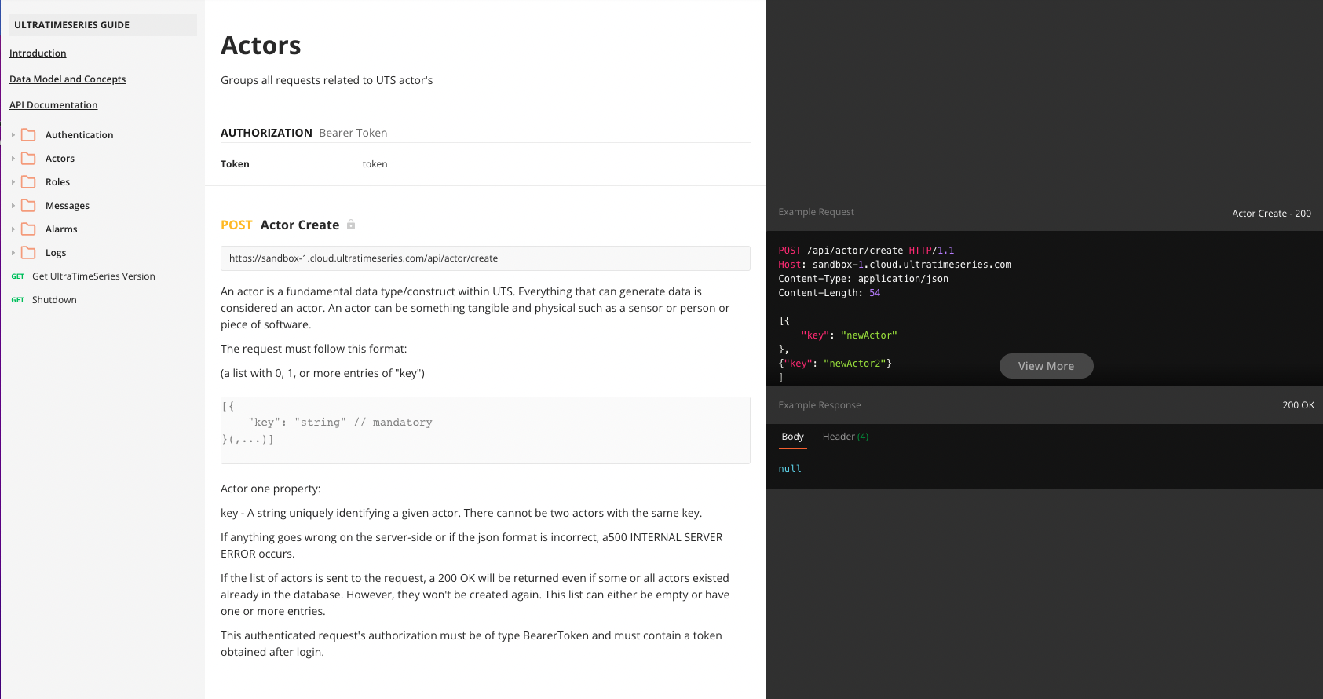
Task: Open the Introduction link
Action: click(x=38, y=53)
